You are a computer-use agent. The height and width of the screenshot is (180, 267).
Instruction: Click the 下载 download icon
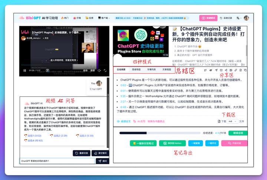click(222, 121)
